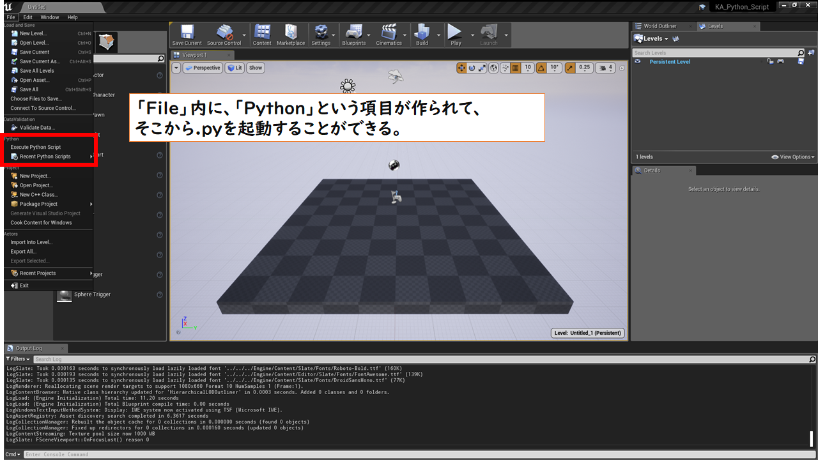Open viewport options arrow left of Perspective
The height and width of the screenshot is (460, 818).
[176, 68]
